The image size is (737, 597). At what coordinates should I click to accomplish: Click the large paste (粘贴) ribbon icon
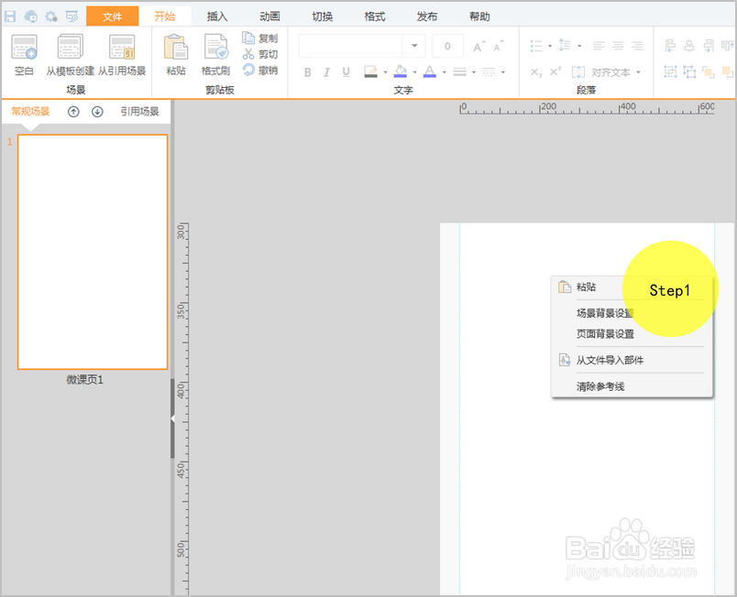click(176, 48)
